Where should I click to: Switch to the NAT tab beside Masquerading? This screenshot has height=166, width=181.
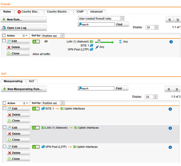click(x=31, y=81)
